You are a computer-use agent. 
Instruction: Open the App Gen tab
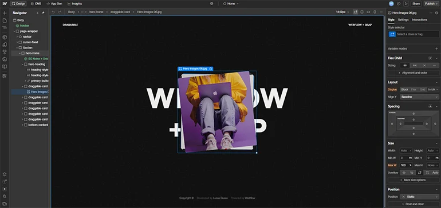(54, 3)
